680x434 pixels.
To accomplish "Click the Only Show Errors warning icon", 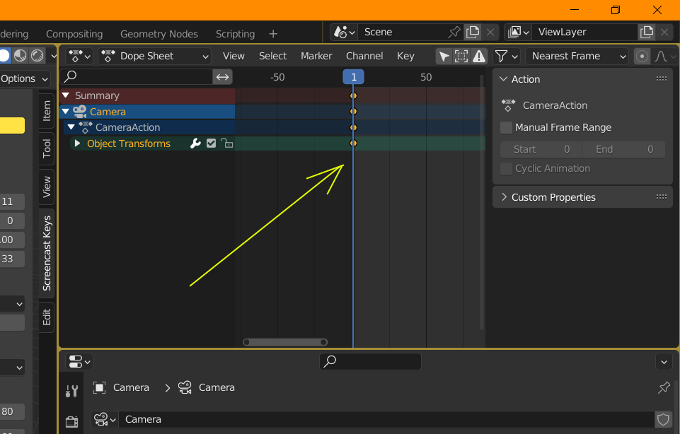I will 479,57.
